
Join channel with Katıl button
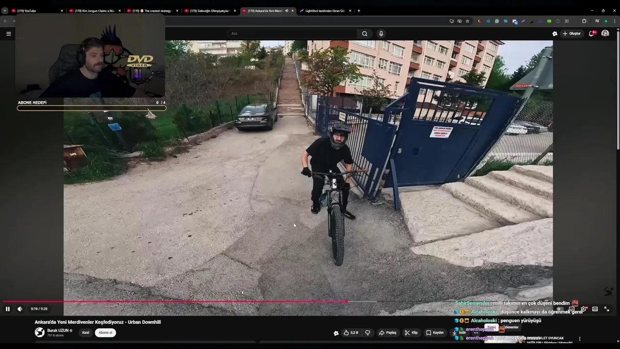pyautogui.click(x=86, y=333)
